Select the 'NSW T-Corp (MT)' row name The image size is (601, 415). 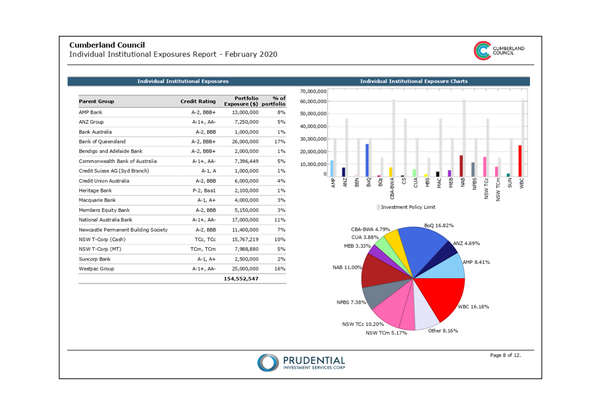100,249
